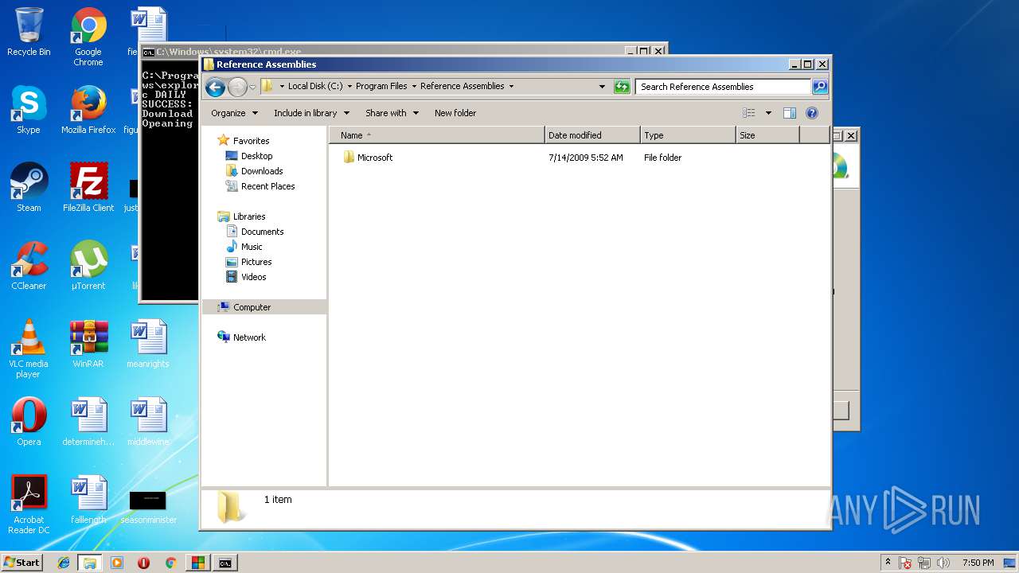Screen dimensions: 1019x573
Task: Select Favorites in the navigation pane
Action: tap(251, 141)
